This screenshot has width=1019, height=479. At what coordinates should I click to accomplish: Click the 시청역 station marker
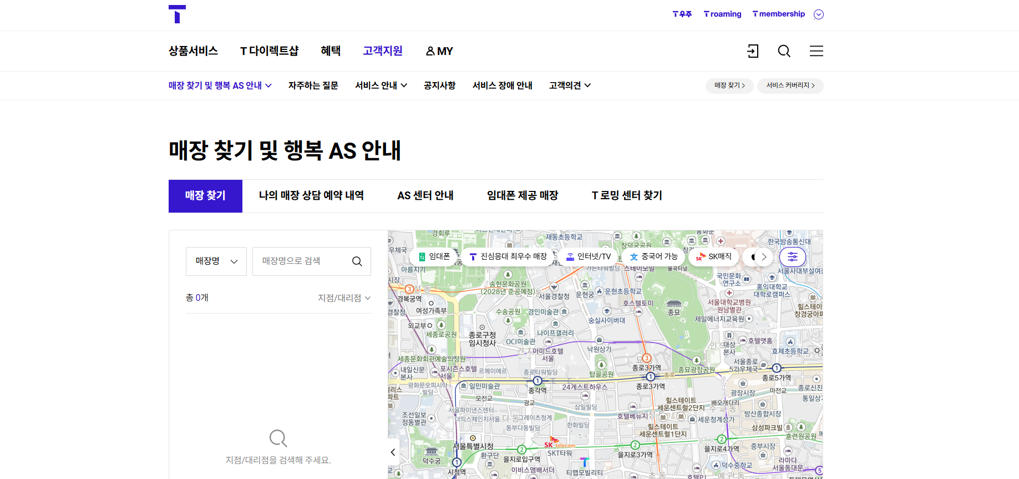pos(457,462)
